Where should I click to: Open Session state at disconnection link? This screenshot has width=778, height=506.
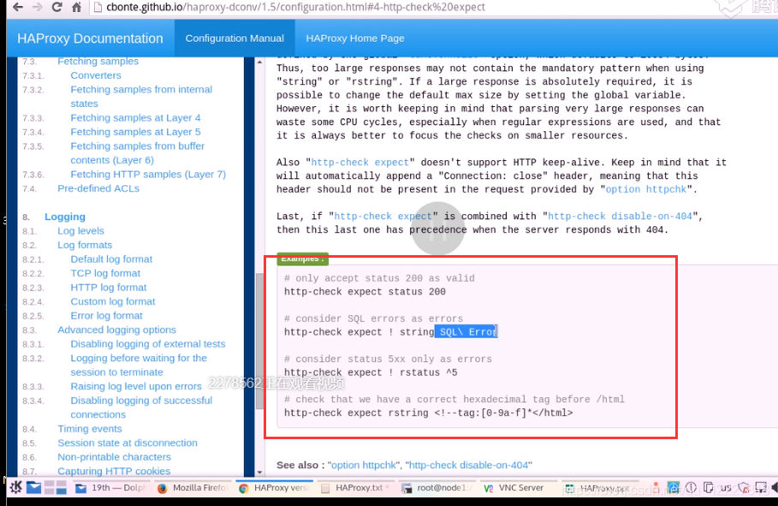click(127, 443)
